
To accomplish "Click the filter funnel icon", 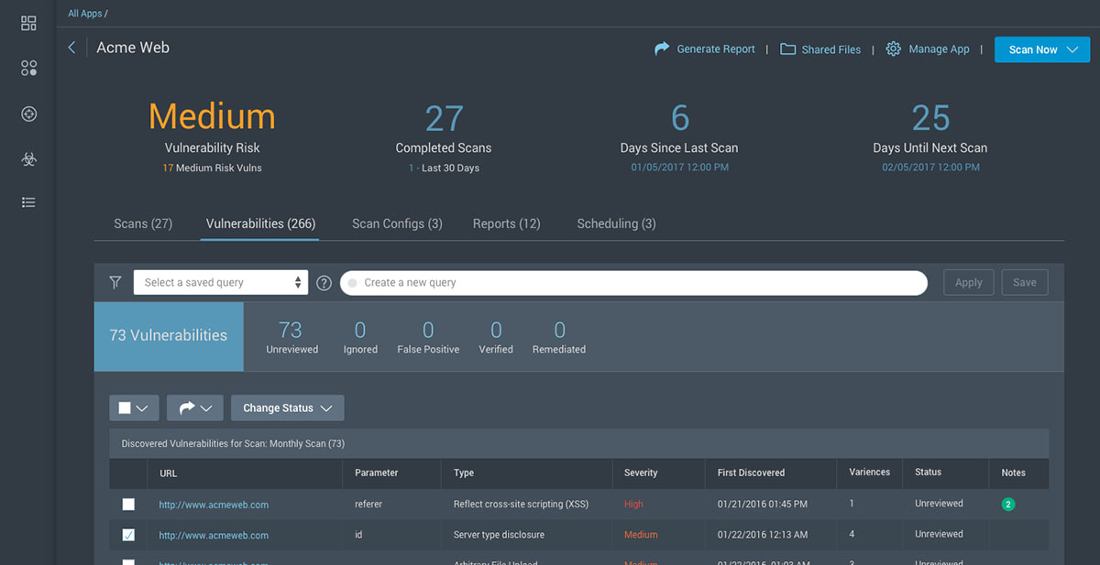I will pos(115,283).
